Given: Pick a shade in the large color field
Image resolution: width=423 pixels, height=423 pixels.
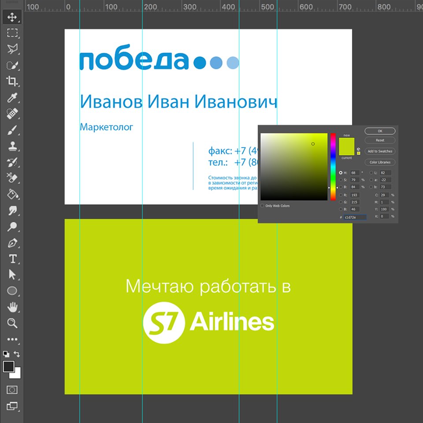Looking at the screenshot, I should [x=294, y=167].
